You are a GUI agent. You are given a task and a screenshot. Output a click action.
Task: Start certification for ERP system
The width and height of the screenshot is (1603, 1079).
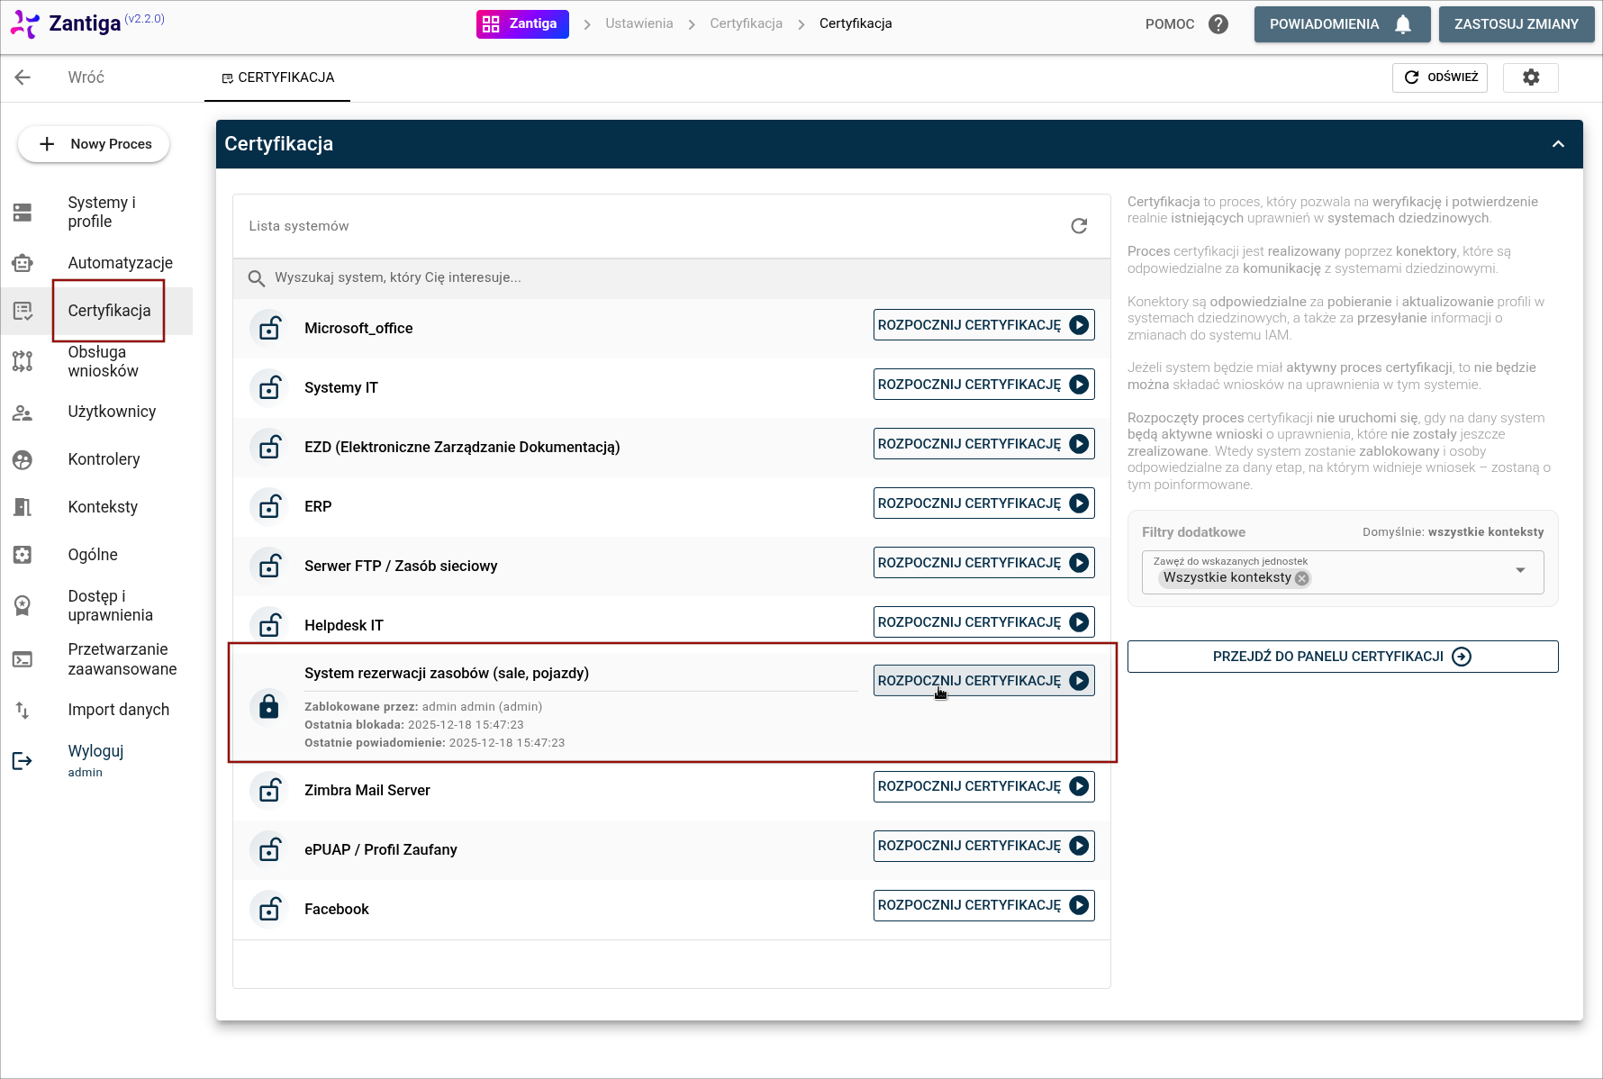point(983,503)
